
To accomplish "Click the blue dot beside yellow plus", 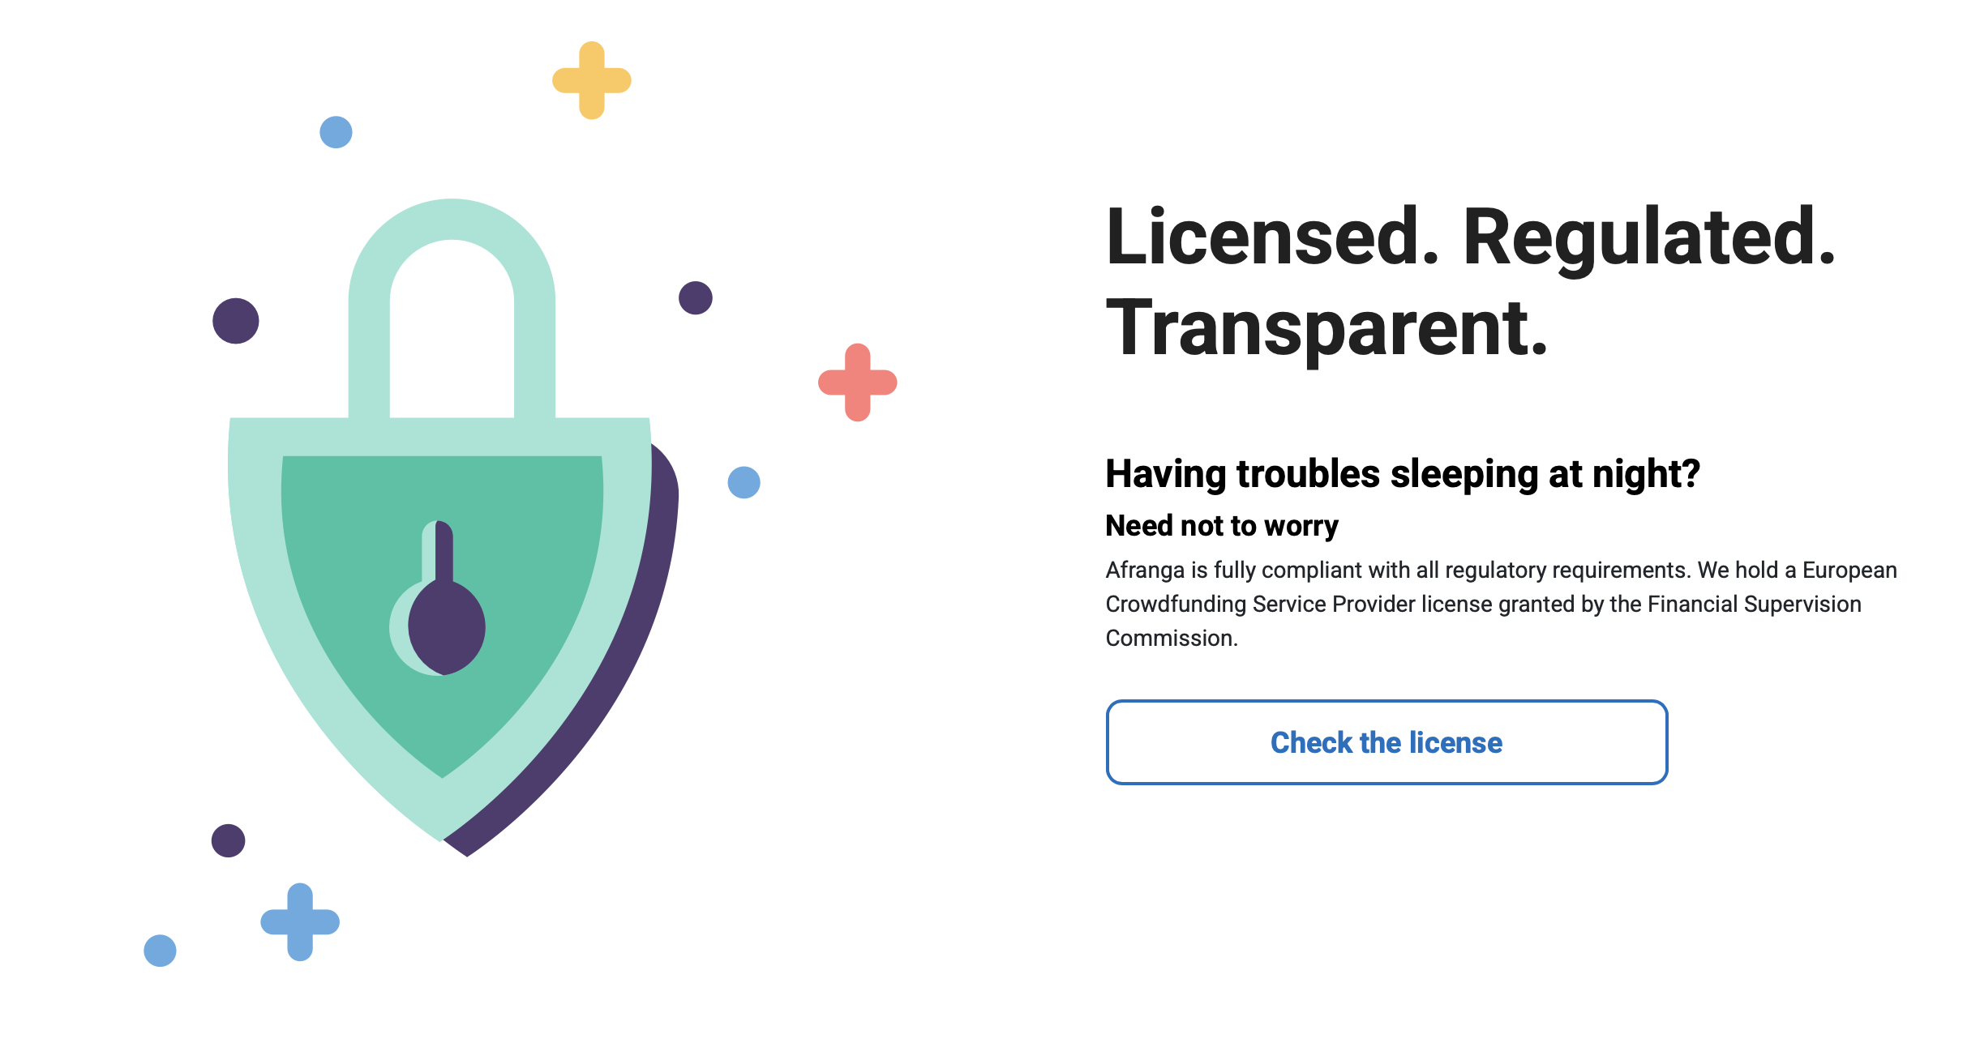I will click(x=336, y=132).
